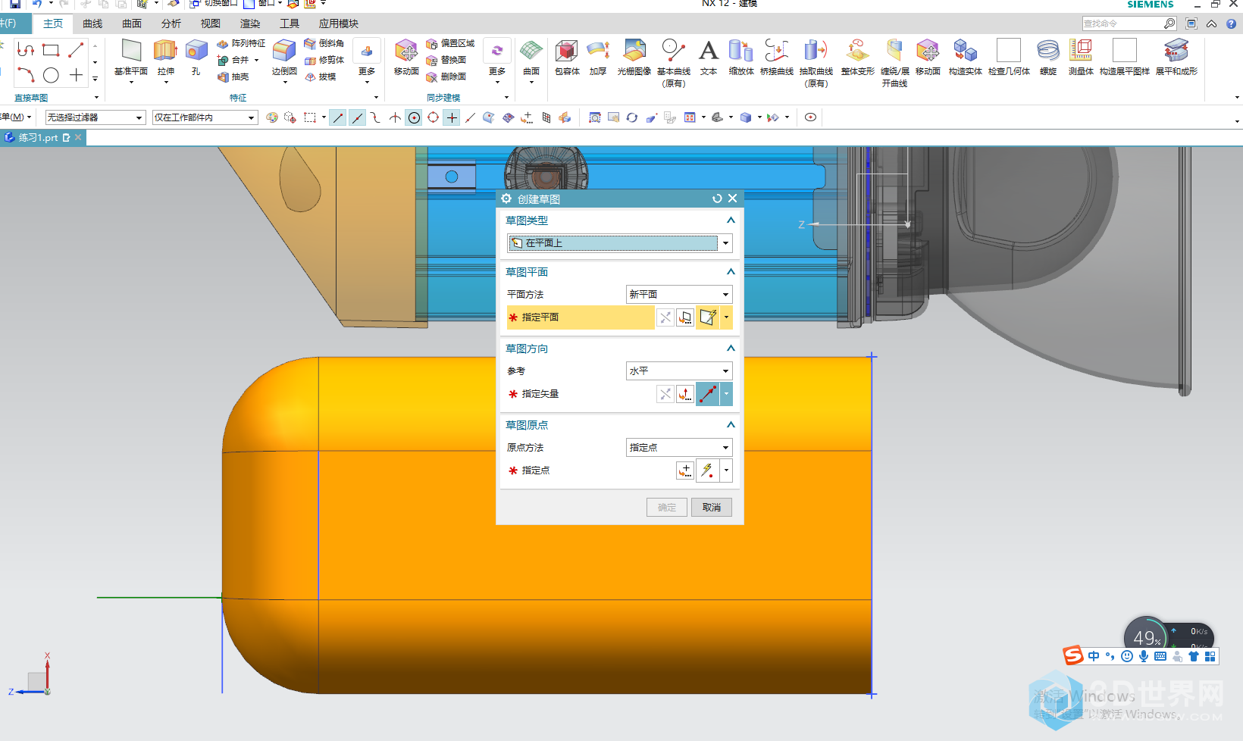The height and width of the screenshot is (741, 1243).
Task: Reset the 创建草图 dialog
Action: coord(717,199)
